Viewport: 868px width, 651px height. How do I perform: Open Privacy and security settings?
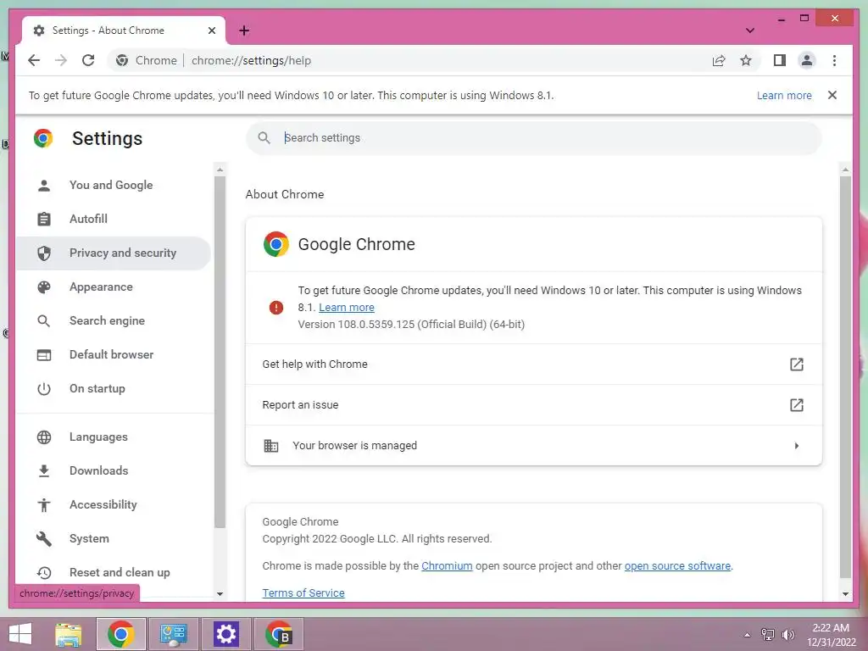(x=114, y=253)
